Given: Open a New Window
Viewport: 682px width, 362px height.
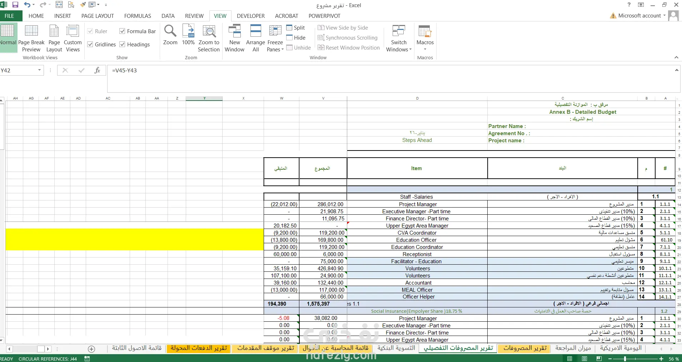Looking at the screenshot, I should [234, 38].
